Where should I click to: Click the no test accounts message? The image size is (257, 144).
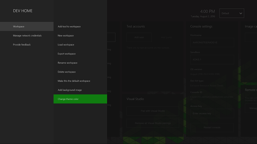coord(148,48)
